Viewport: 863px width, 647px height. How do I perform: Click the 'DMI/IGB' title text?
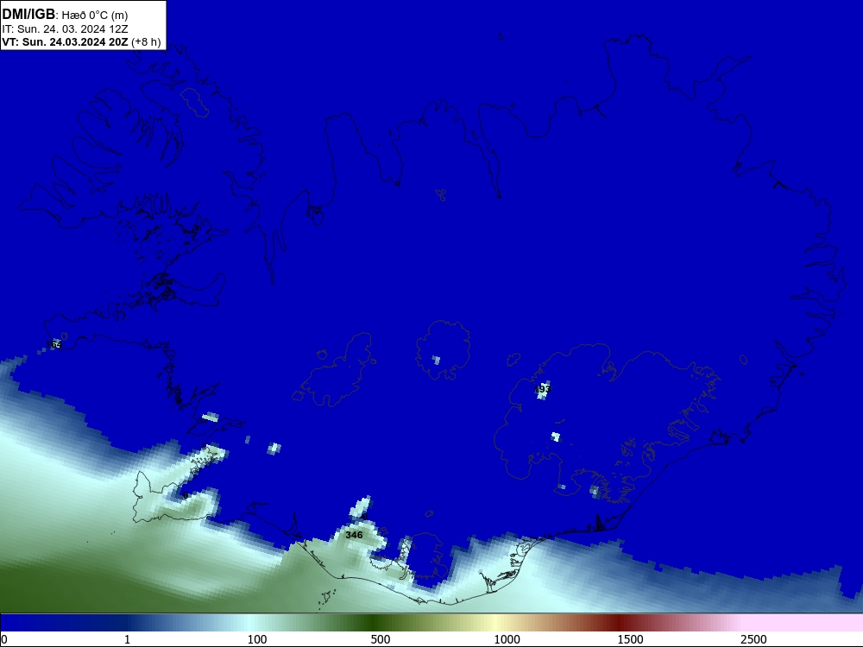(x=28, y=14)
